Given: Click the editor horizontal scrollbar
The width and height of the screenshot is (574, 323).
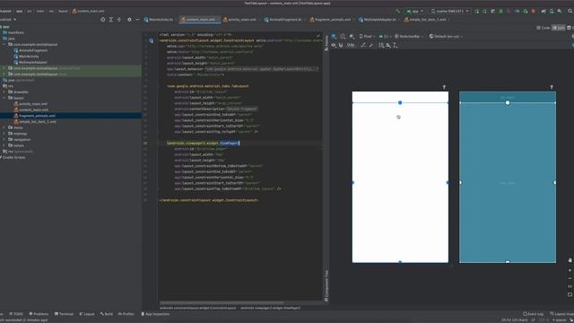Looking at the screenshot, I should 222,303.
